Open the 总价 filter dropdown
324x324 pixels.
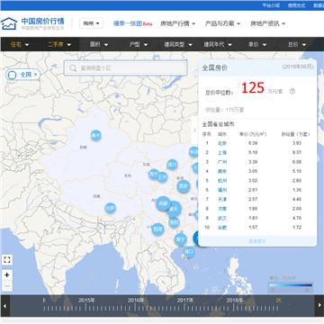click(x=297, y=44)
